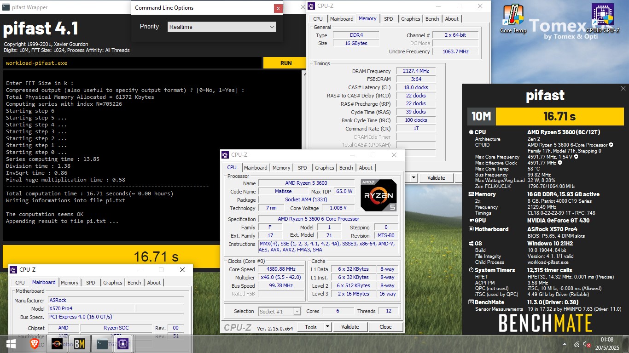Click the Windows OS icon in BenchMate panel
This screenshot has height=353, width=629.
point(471,244)
